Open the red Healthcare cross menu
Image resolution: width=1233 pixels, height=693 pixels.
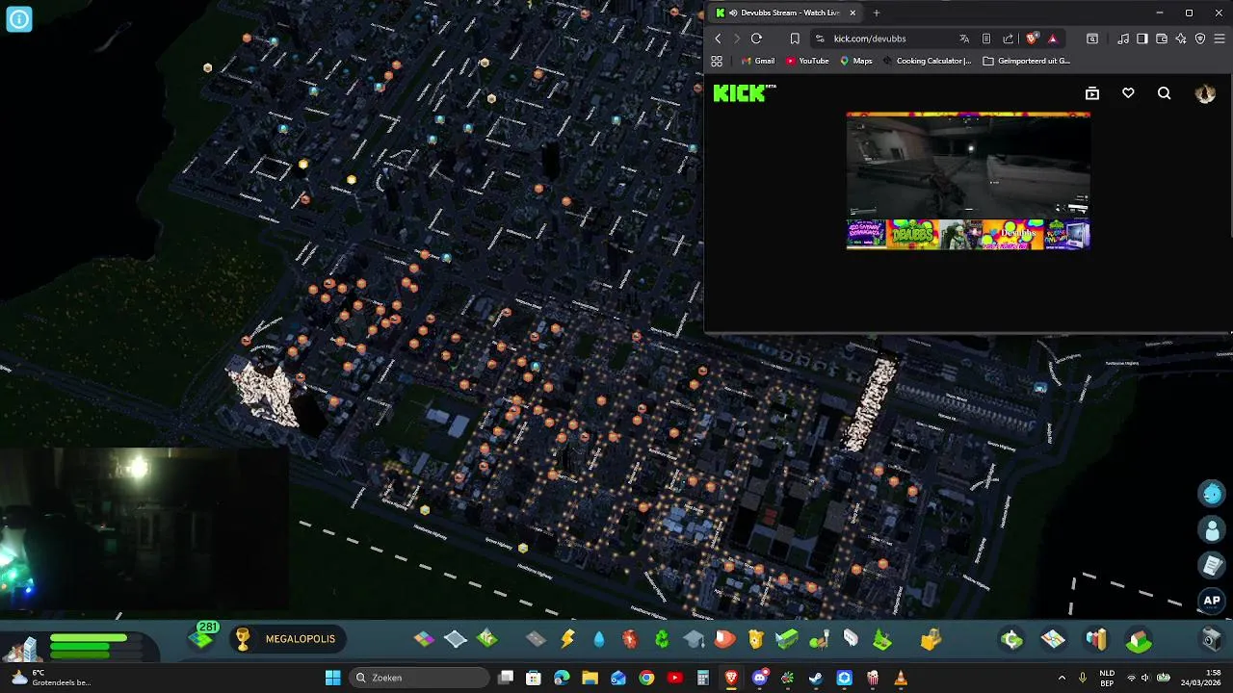(x=630, y=639)
